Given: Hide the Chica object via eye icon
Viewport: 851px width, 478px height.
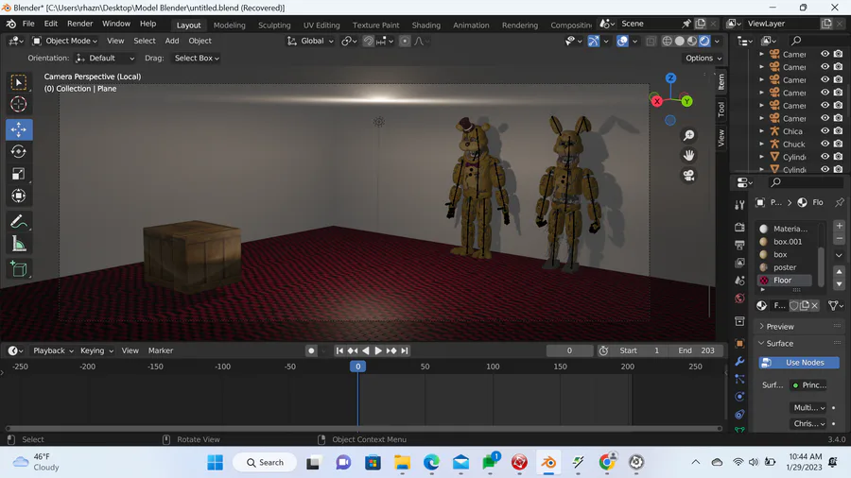Looking at the screenshot, I should [825, 131].
